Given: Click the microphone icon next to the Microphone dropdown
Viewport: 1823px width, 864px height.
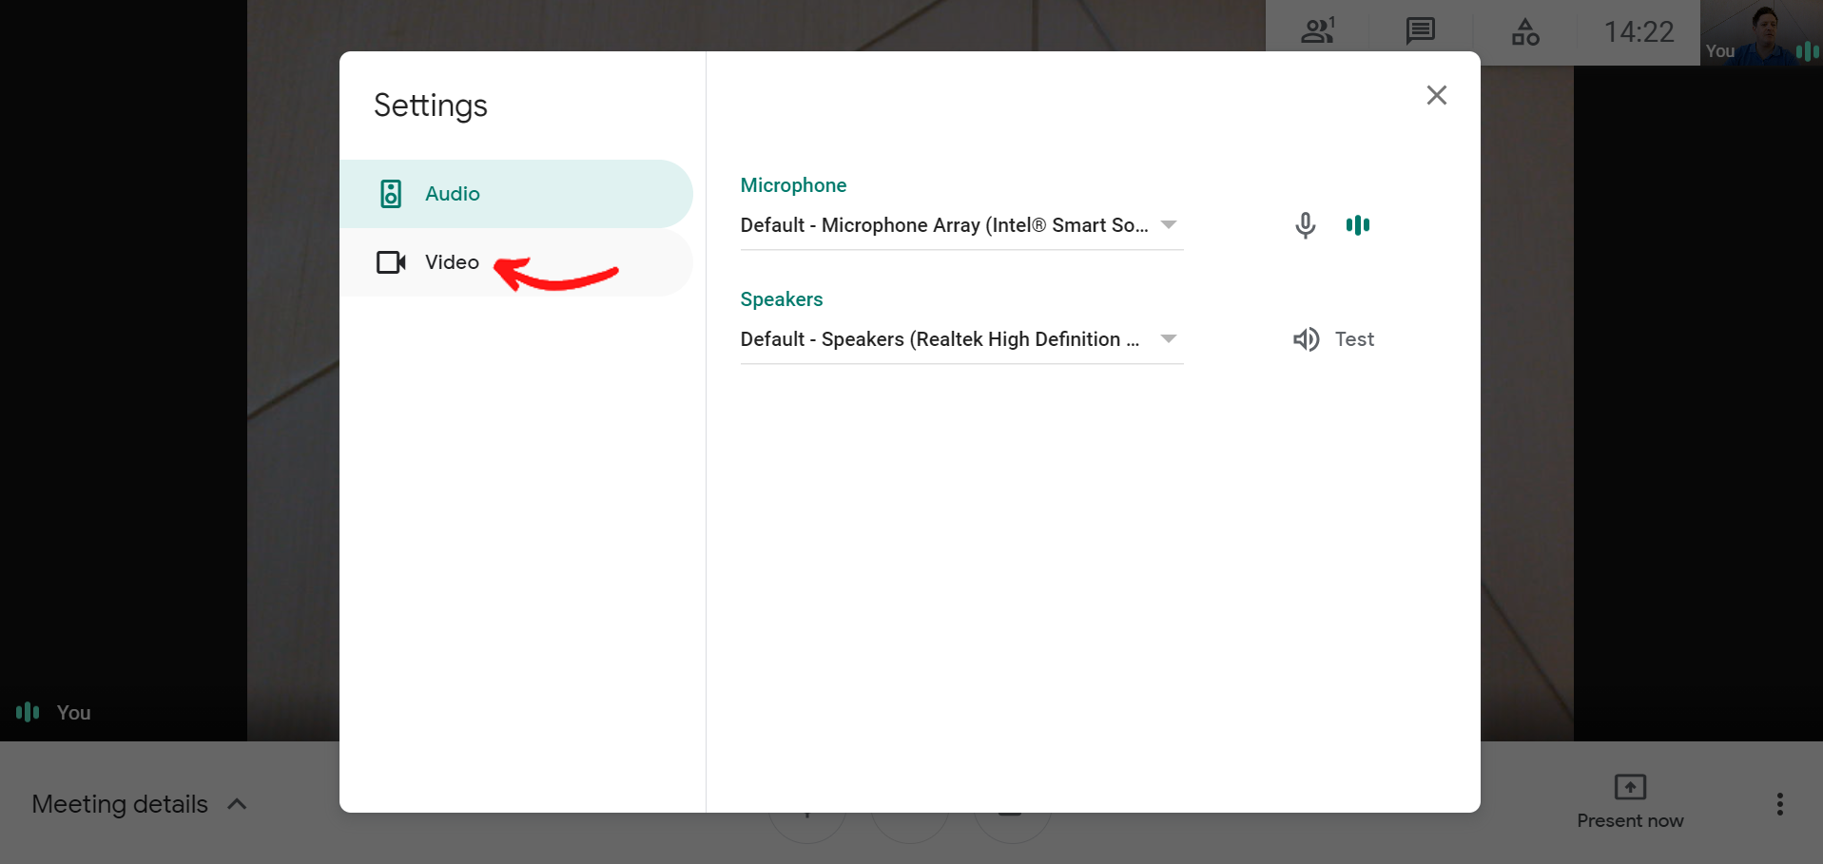Looking at the screenshot, I should pos(1305,225).
